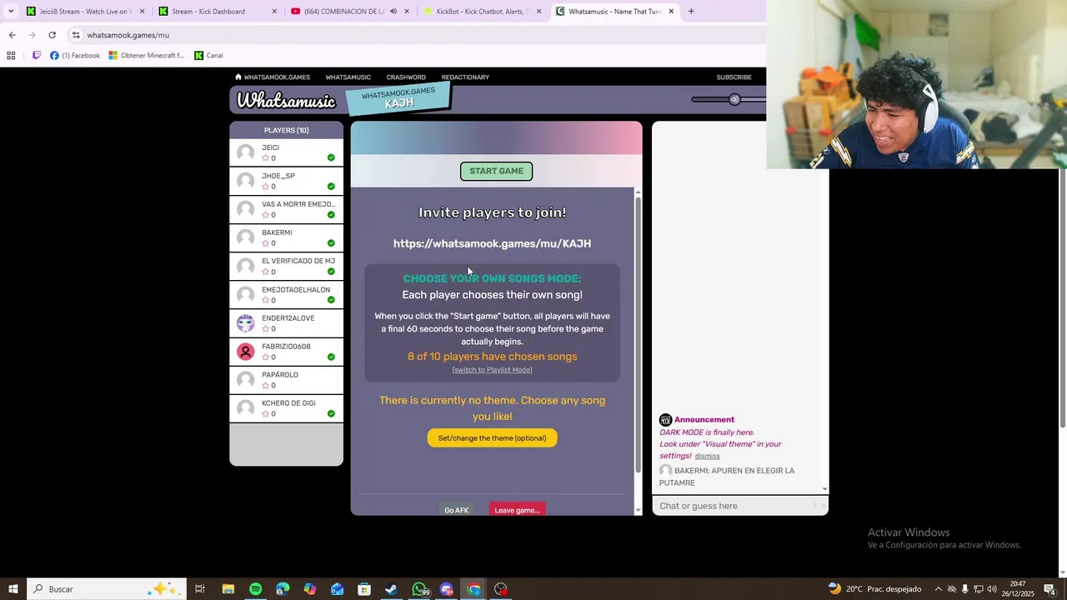Click SUBSCRIBE in the top nav
Viewport: 1067px width, 600px height.
(734, 77)
